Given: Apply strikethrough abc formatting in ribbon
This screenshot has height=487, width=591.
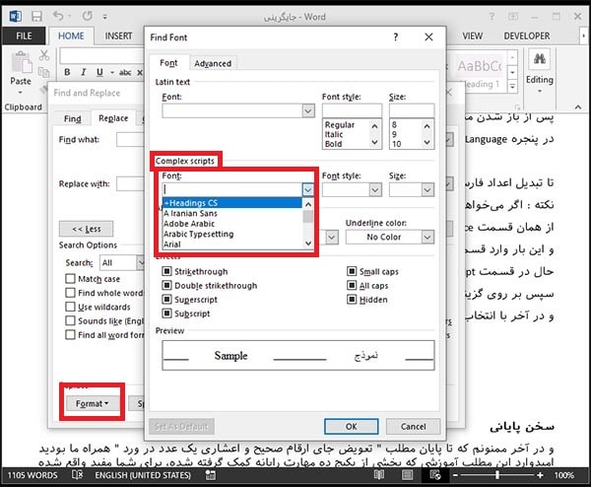Looking at the screenshot, I should point(125,72).
